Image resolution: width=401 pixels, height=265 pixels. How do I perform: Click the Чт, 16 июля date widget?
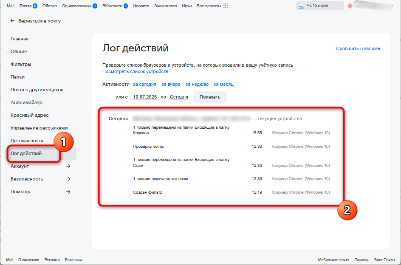320,6
